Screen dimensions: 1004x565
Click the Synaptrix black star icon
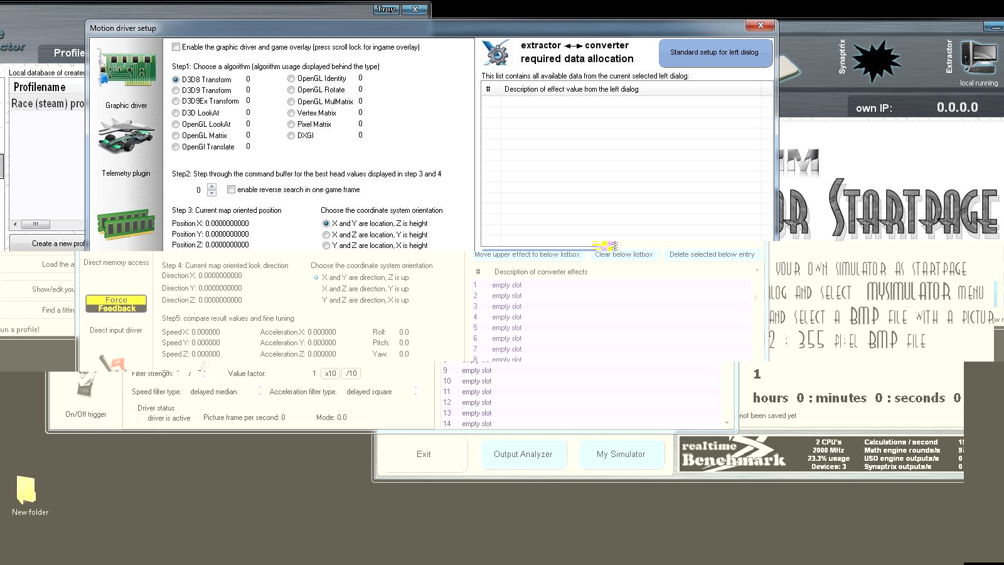tap(877, 61)
